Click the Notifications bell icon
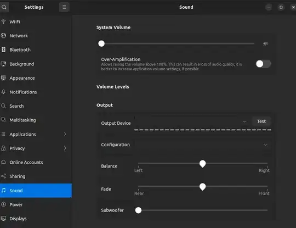Viewport: 296px width, 228px height. pyautogui.click(x=3, y=92)
